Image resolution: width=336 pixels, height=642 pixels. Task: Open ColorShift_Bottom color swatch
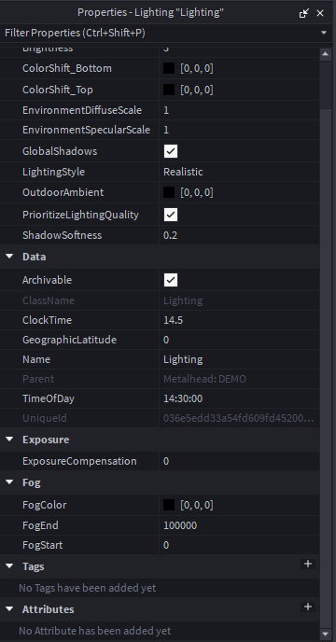pyautogui.click(x=169, y=68)
